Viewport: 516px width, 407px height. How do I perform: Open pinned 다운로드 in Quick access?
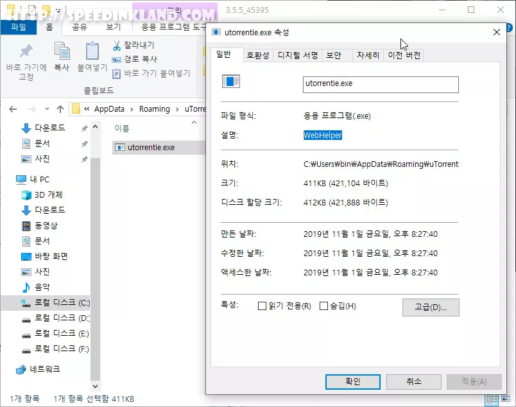click(x=49, y=128)
